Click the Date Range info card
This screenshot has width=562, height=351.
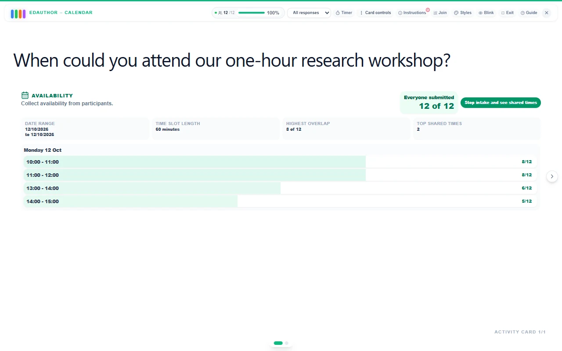pos(85,129)
